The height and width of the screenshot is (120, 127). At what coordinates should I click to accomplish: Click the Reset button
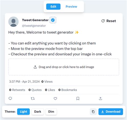[109, 21]
